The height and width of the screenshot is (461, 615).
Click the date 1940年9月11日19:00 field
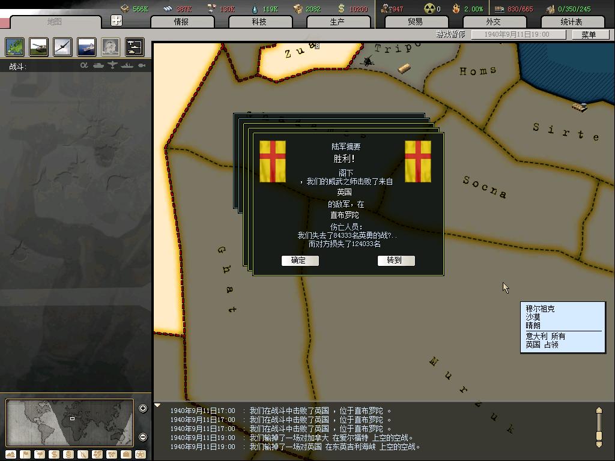pos(518,34)
